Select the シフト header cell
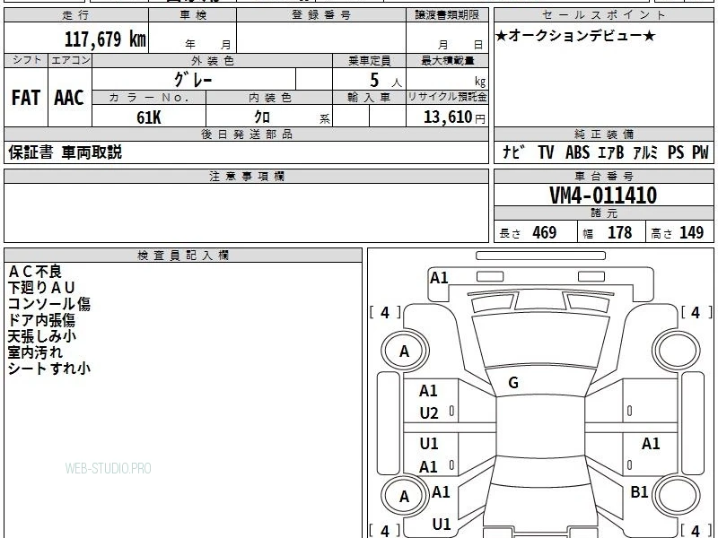This screenshot has height=538, width=718. [x=26, y=60]
